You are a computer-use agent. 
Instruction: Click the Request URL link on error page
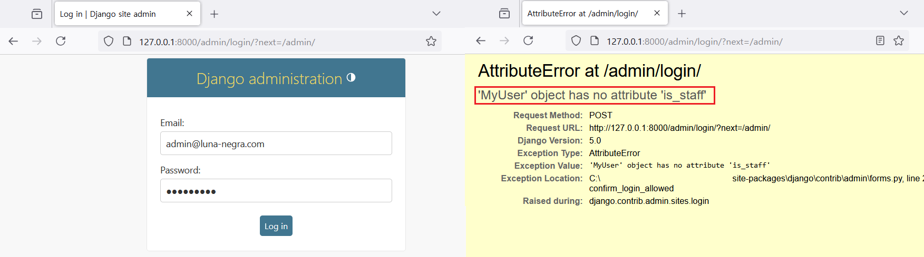(679, 128)
